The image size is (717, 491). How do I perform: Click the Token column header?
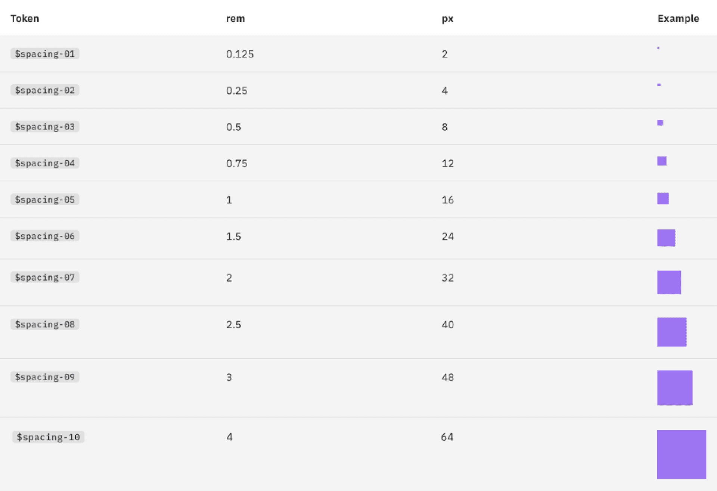(x=25, y=19)
